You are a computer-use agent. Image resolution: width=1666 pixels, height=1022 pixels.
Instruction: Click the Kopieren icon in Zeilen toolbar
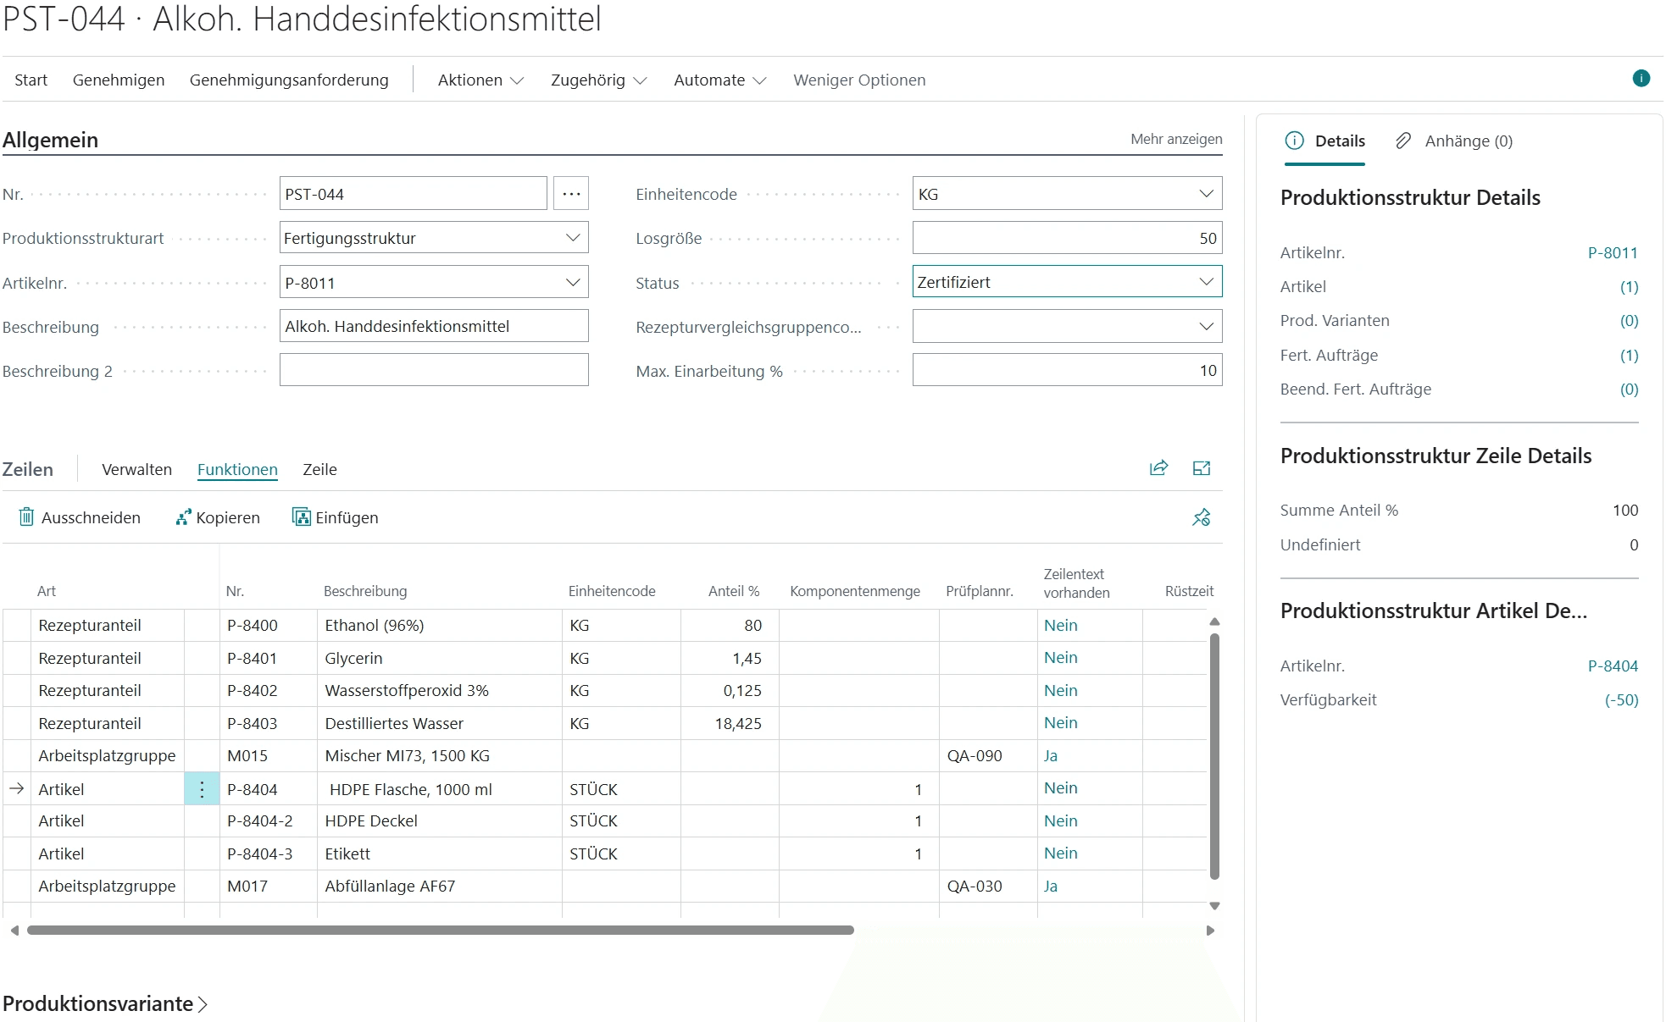pyautogui.click(x=183, y=517)
